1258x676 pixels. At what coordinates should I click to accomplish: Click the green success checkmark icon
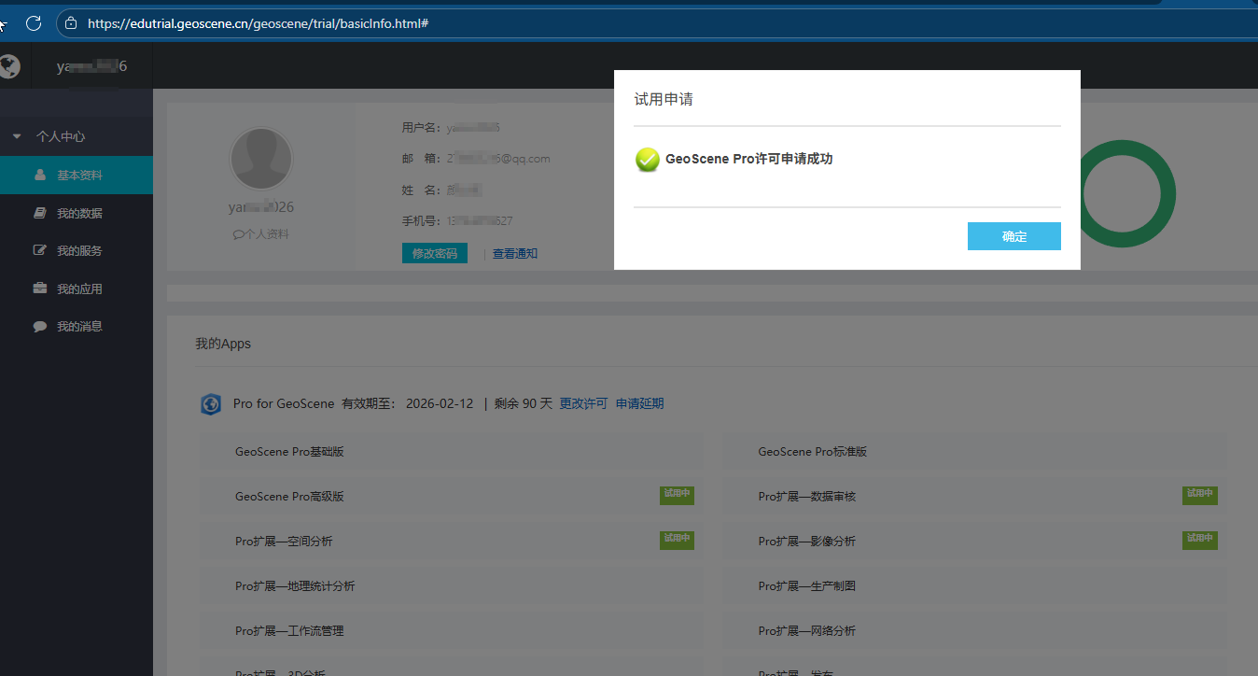pos(648,160)
